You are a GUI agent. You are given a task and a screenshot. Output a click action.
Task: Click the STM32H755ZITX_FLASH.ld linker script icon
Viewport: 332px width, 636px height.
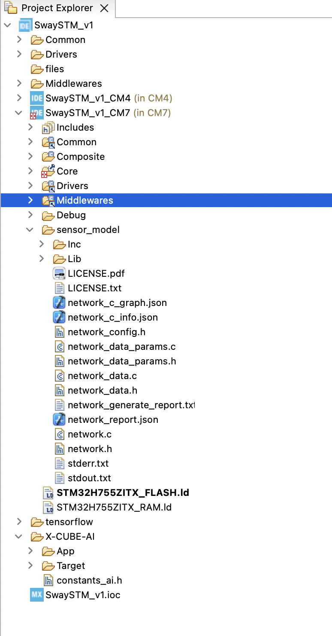pyautogui.click(x=48, y=492)
